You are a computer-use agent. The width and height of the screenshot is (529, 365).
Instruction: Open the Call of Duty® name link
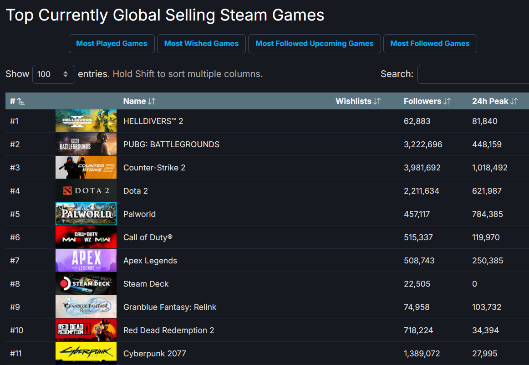pyautogui.click(x=148, y=237)
